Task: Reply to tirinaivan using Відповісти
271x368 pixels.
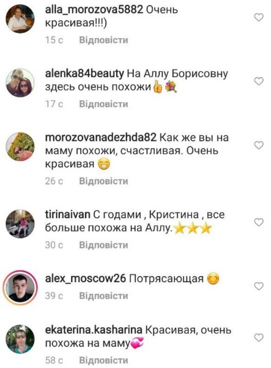Action: pyautogui.click(x=104, y=245)
